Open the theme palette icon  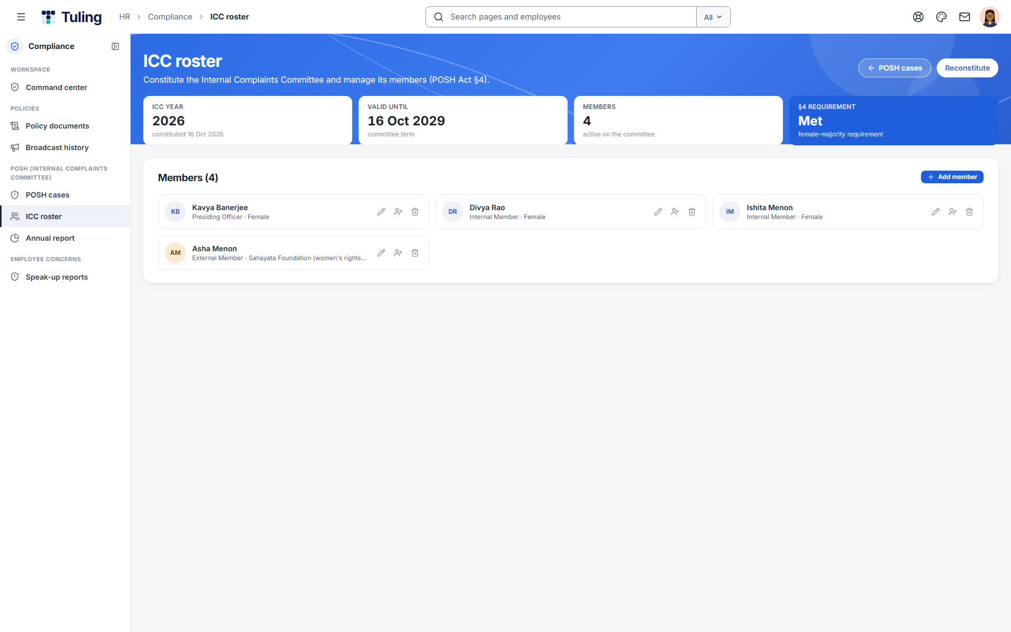coord(941,17)
